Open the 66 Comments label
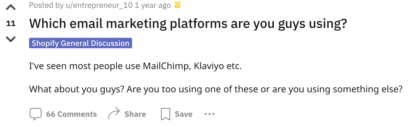The height and width of the screenshot is (134, 419). (x=71, y=114)
